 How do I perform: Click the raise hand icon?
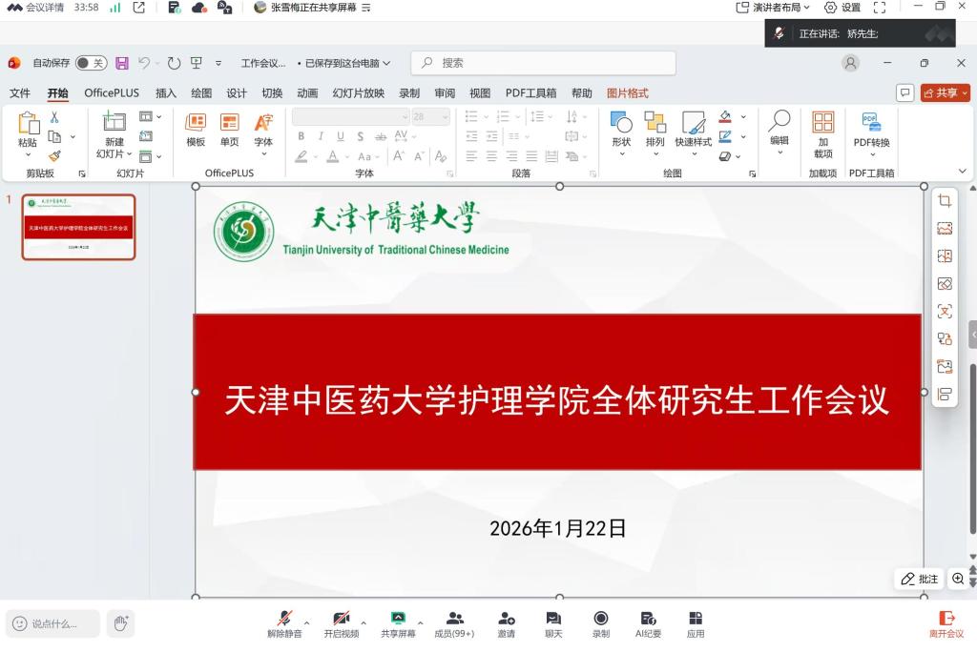(x=120, y=623)
